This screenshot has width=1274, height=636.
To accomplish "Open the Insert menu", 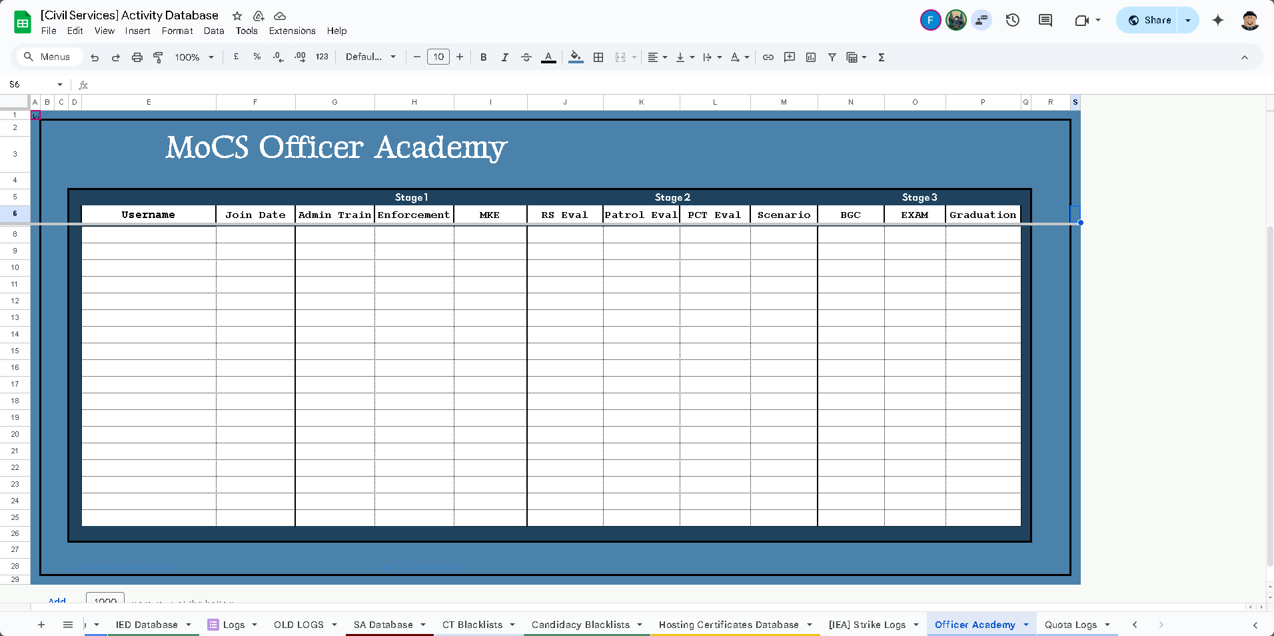I will tap(137, 31).
